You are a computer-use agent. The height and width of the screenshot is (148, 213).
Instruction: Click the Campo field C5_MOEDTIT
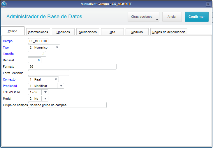(x=38, y=41)
